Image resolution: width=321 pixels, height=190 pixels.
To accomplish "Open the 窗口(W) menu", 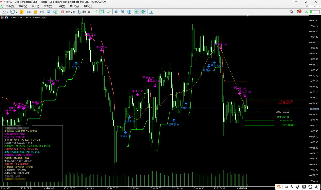I will point(74,6).
